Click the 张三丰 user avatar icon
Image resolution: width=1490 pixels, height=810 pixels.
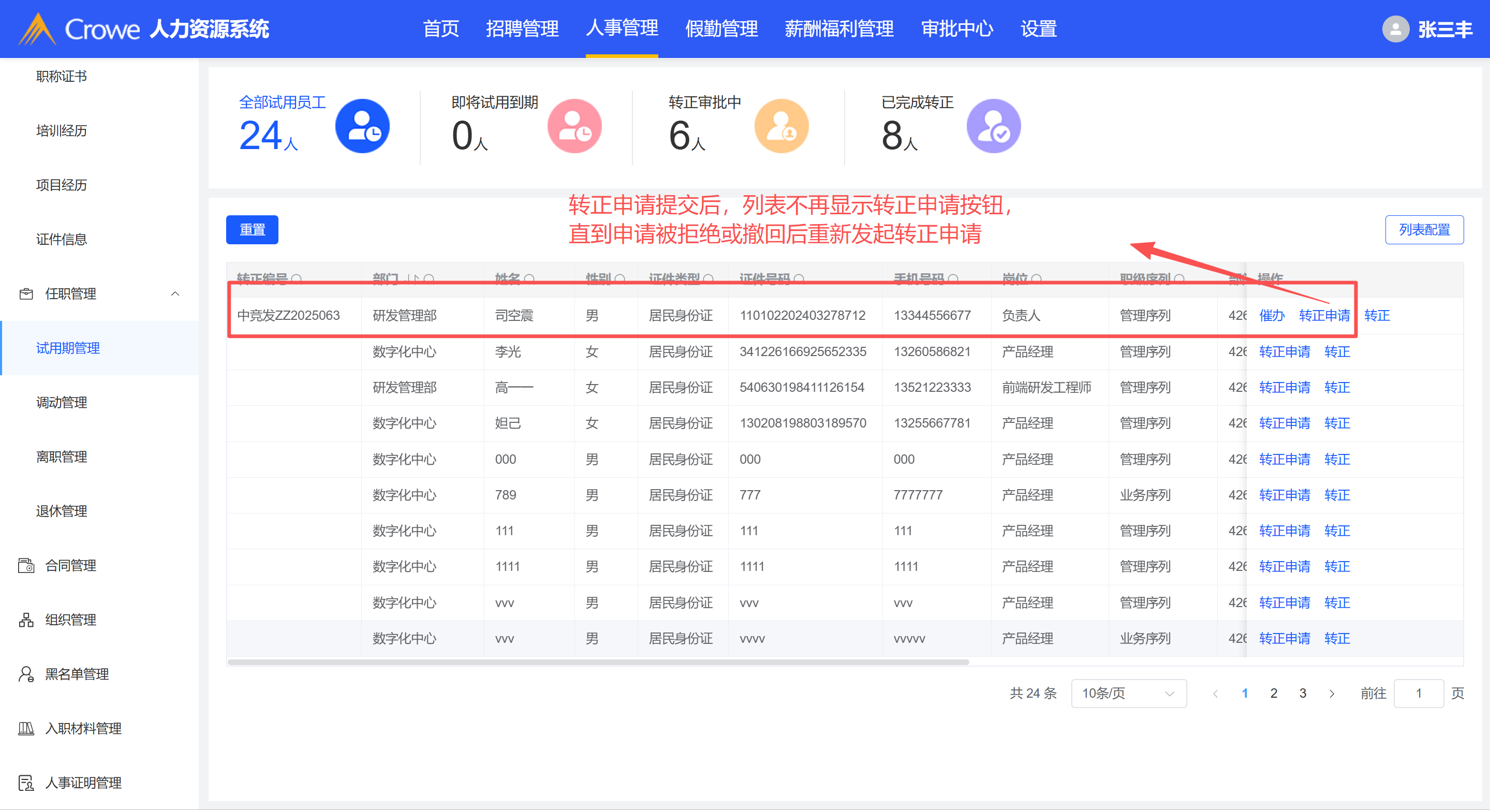point(1395,29)
